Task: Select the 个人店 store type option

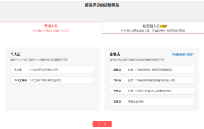Action: pyautogui.click(x=52, y=70)
